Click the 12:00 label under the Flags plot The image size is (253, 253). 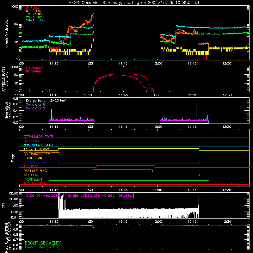pyautogui.click(x=157, y=190)
